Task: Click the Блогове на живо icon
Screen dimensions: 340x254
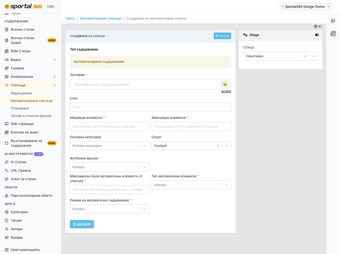Action: (x=6, y=132)
